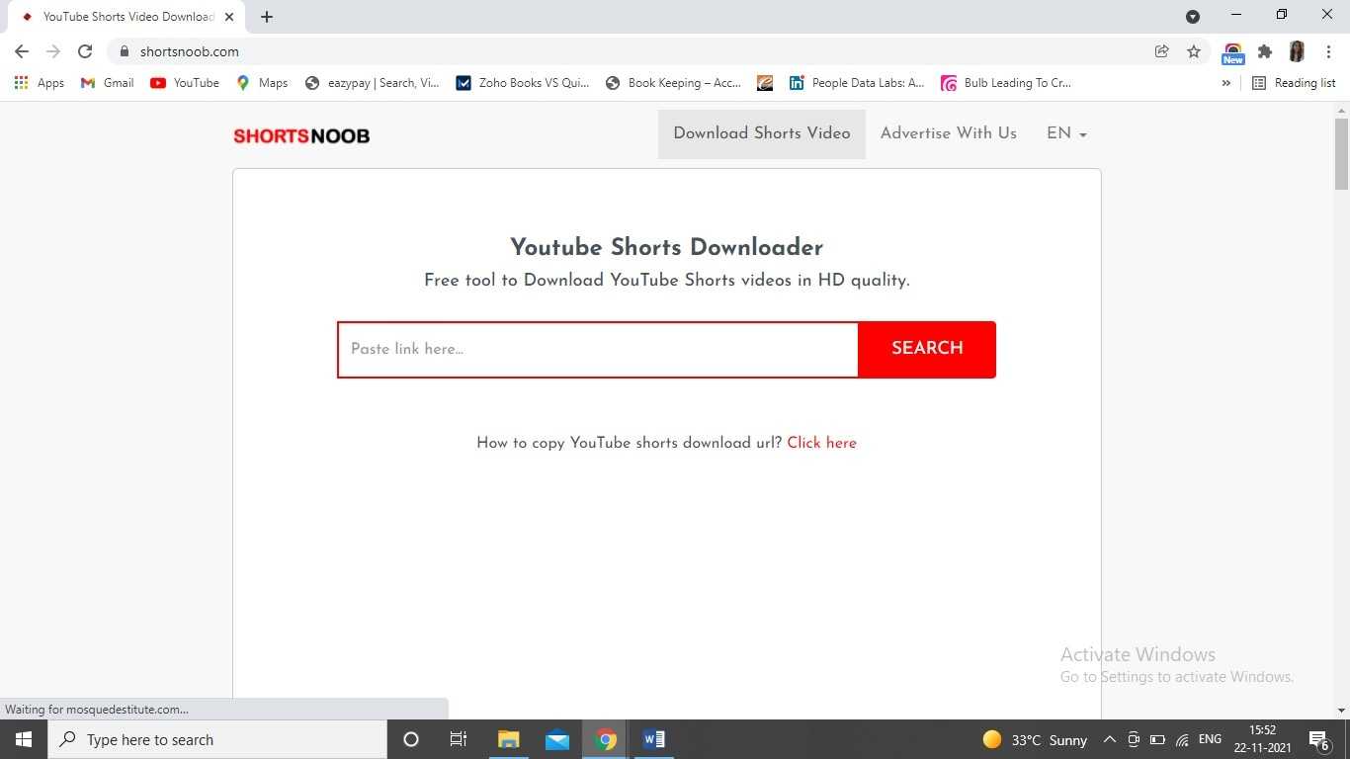This screenshot has height=759, width=1350.
Task: Open the Chrome Apps shortcut
Action: click(x=40, y=83)
